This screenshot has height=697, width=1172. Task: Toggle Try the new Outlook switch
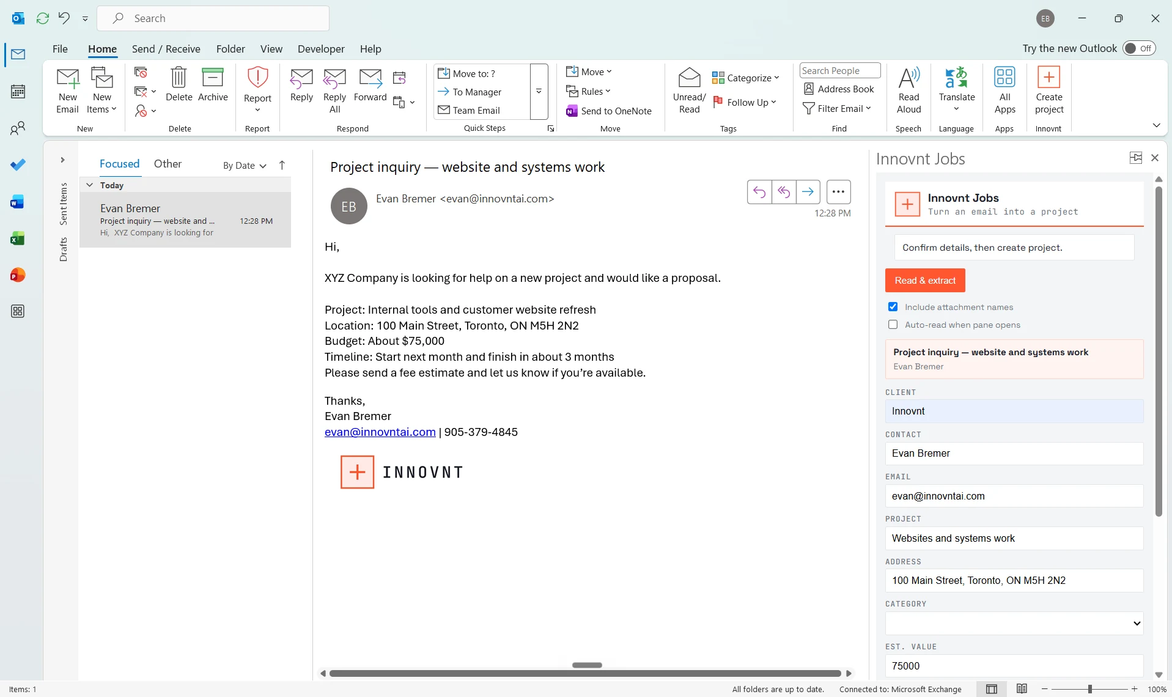pyautogui.click(x=1139, y=48)
